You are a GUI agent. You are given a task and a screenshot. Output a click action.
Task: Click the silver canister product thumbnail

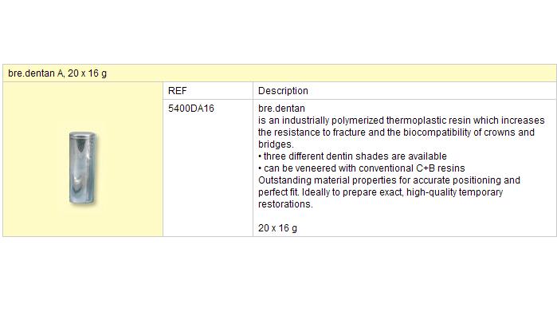pyautogui.click(x=82, y=168)
